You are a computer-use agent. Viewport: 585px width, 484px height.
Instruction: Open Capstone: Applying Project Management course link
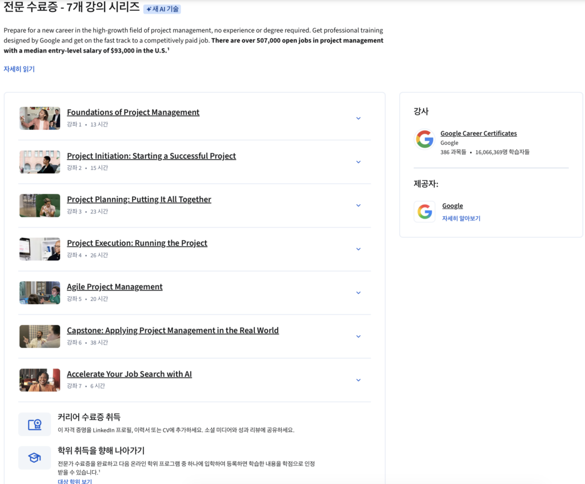[x=173, y=331]
